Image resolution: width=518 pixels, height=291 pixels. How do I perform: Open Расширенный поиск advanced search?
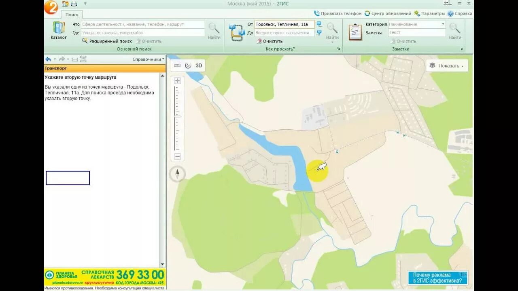point(107,41)
